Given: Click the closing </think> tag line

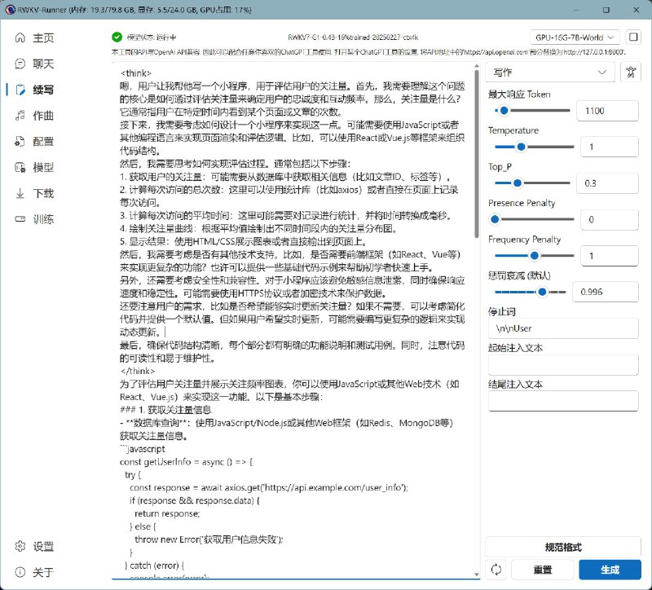Looking at the screenshot, I should (138, 371).
